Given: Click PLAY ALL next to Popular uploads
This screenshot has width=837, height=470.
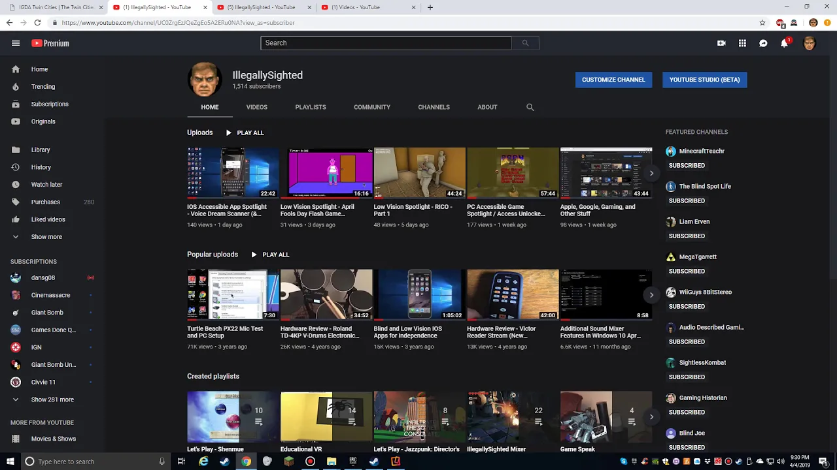Looking at the screenshot, I should (269, 255).
